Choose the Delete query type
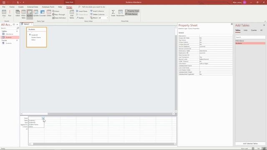267x150 pixels. tap(49, 13)
